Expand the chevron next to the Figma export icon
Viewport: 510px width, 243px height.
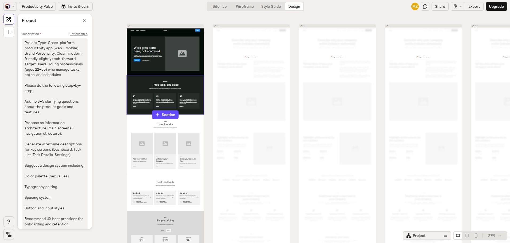coord(461,6)
